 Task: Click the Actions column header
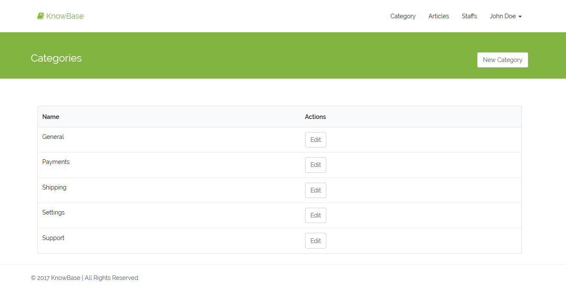click(x=315, y=117)
